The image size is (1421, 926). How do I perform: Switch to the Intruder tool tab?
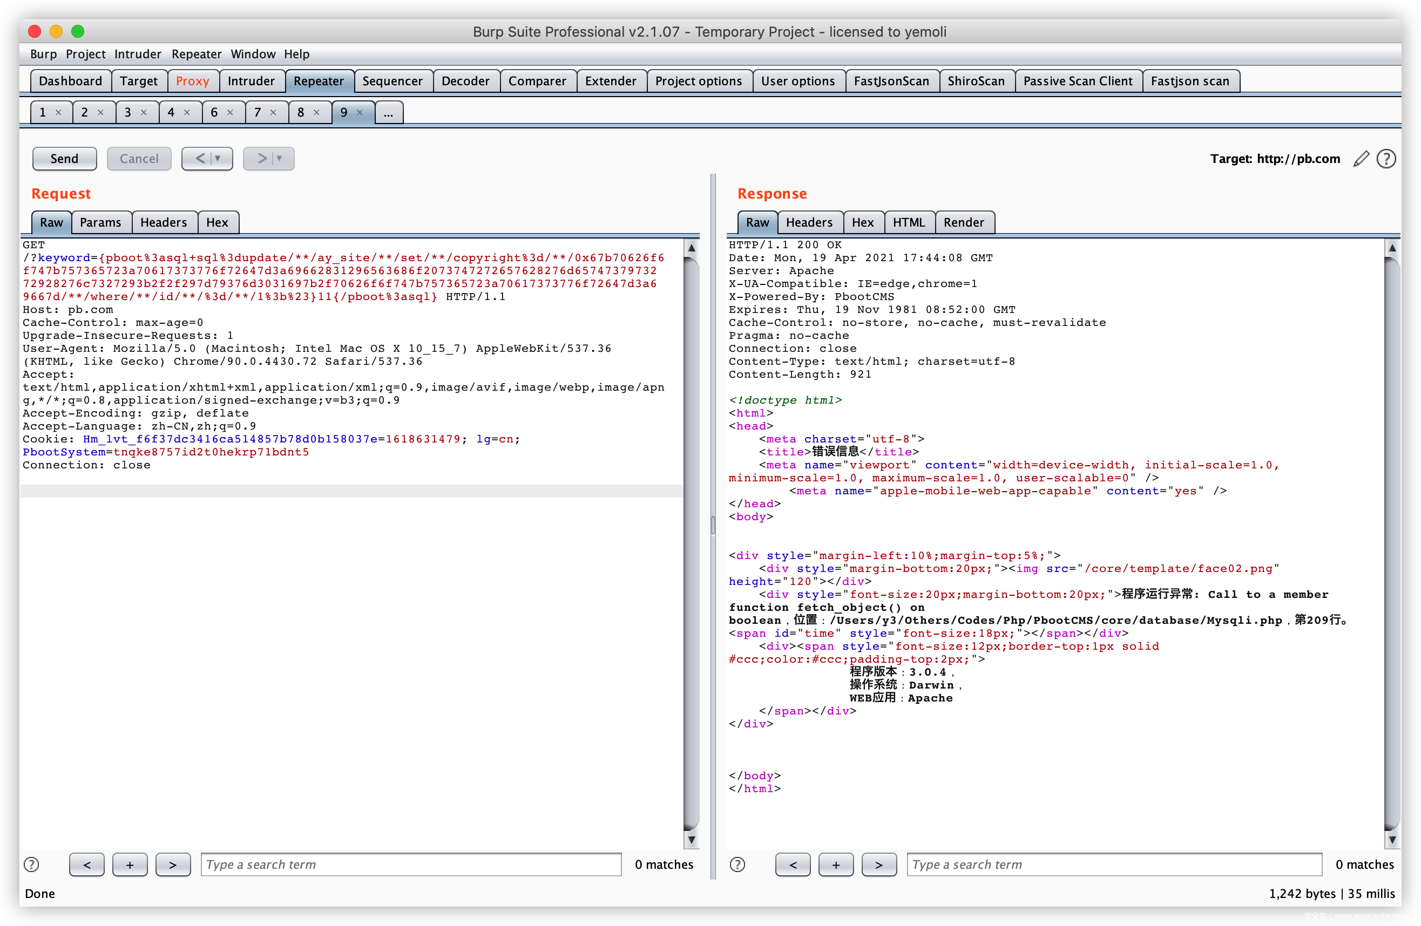[251, 81]
